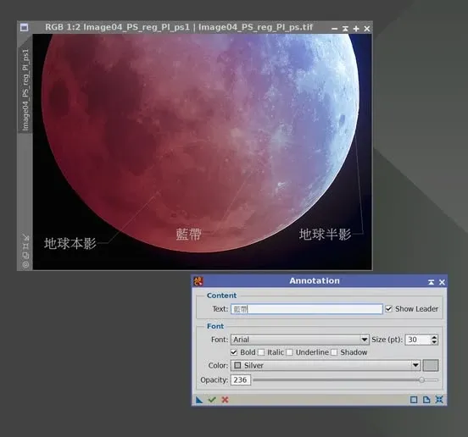Viewport: 468px width, 437px height.
Task: Click the 地球半影 annotation label on the image
Action: pos(325,234)
